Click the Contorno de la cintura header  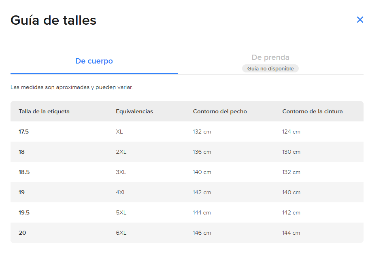(x=312, y=111)
